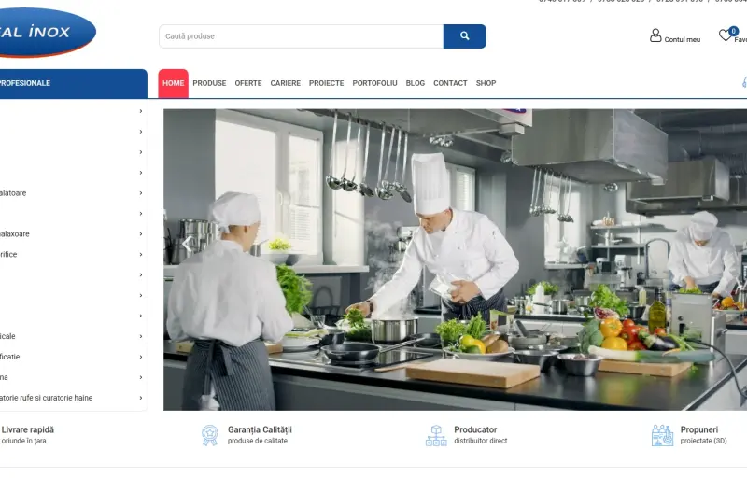This screenshot has width=747, height=478.
Task: Click 'oriunde în țara' text
Action: point(24,441)
